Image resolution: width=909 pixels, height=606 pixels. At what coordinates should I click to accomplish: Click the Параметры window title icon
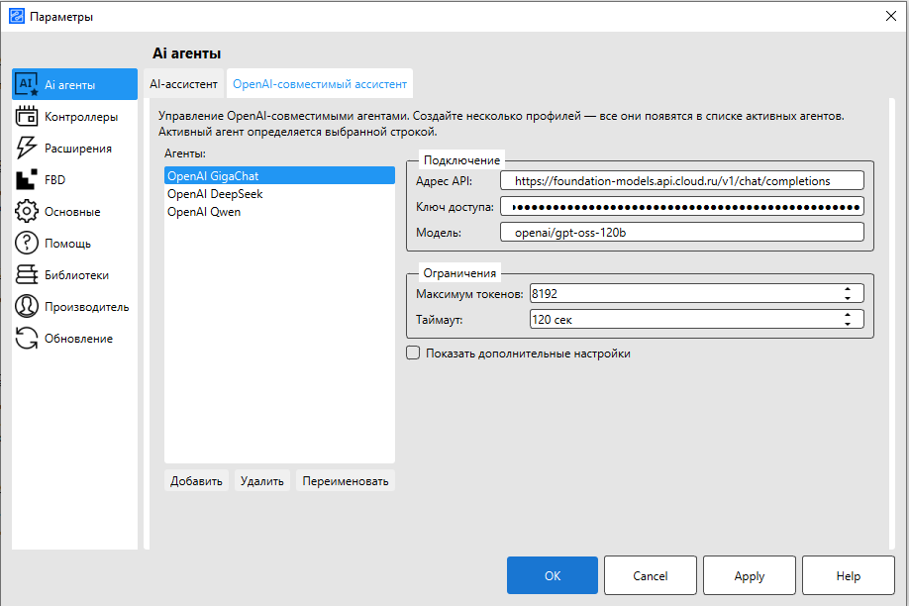pos(17,16)
